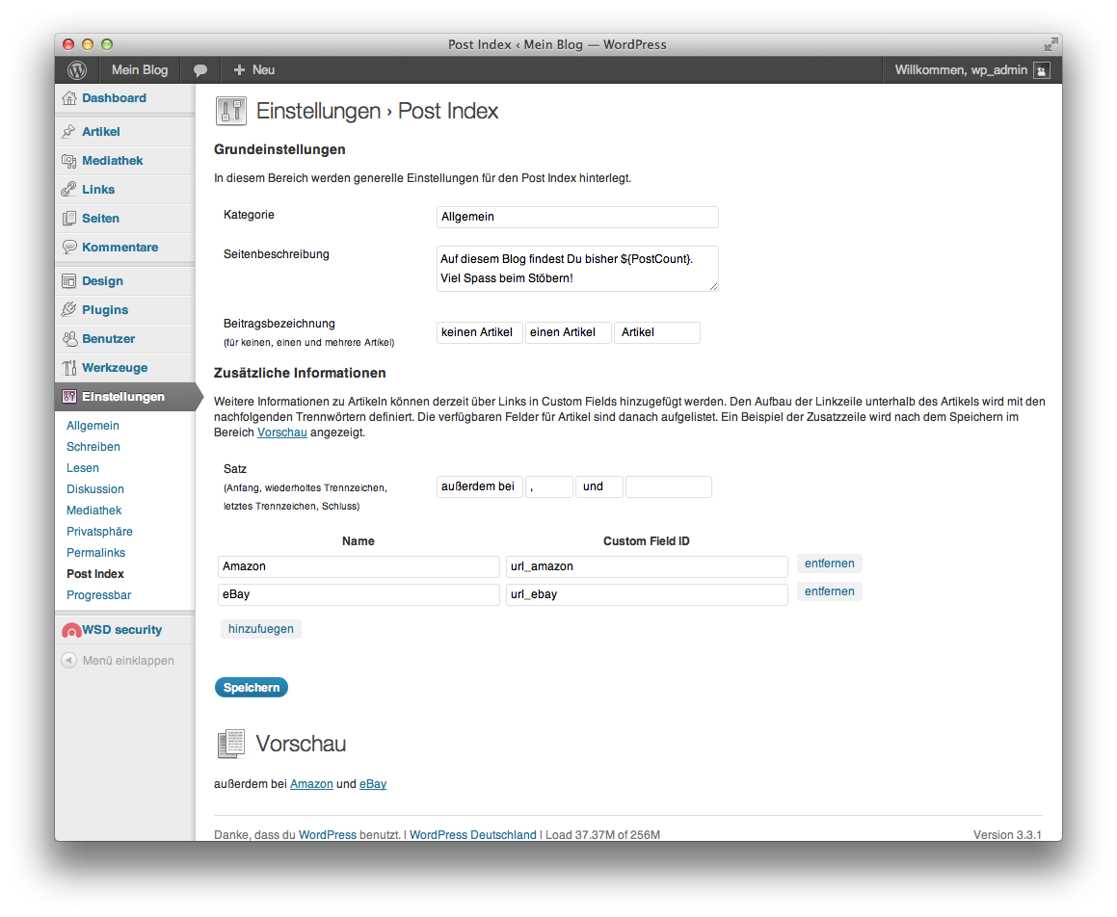Click the large settings icon beside page heading
Viewport: 1117px width, 917px height.
(230, 111)
